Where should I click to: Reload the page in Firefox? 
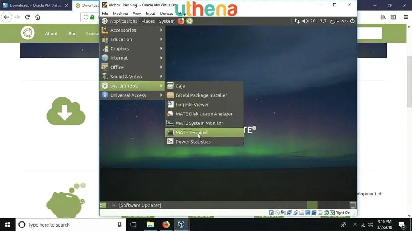[27, 17]
